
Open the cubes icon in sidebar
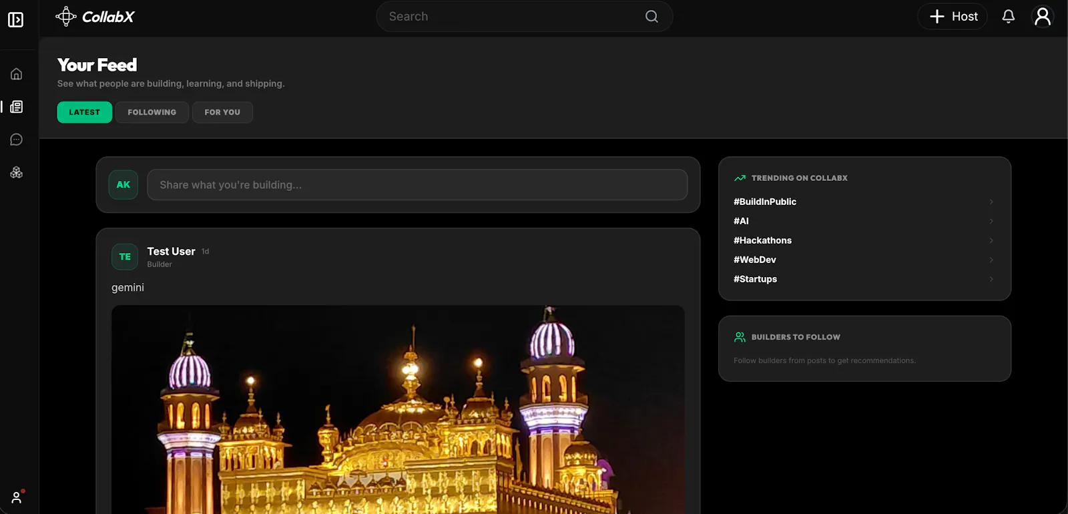click(x=17, y=172)
